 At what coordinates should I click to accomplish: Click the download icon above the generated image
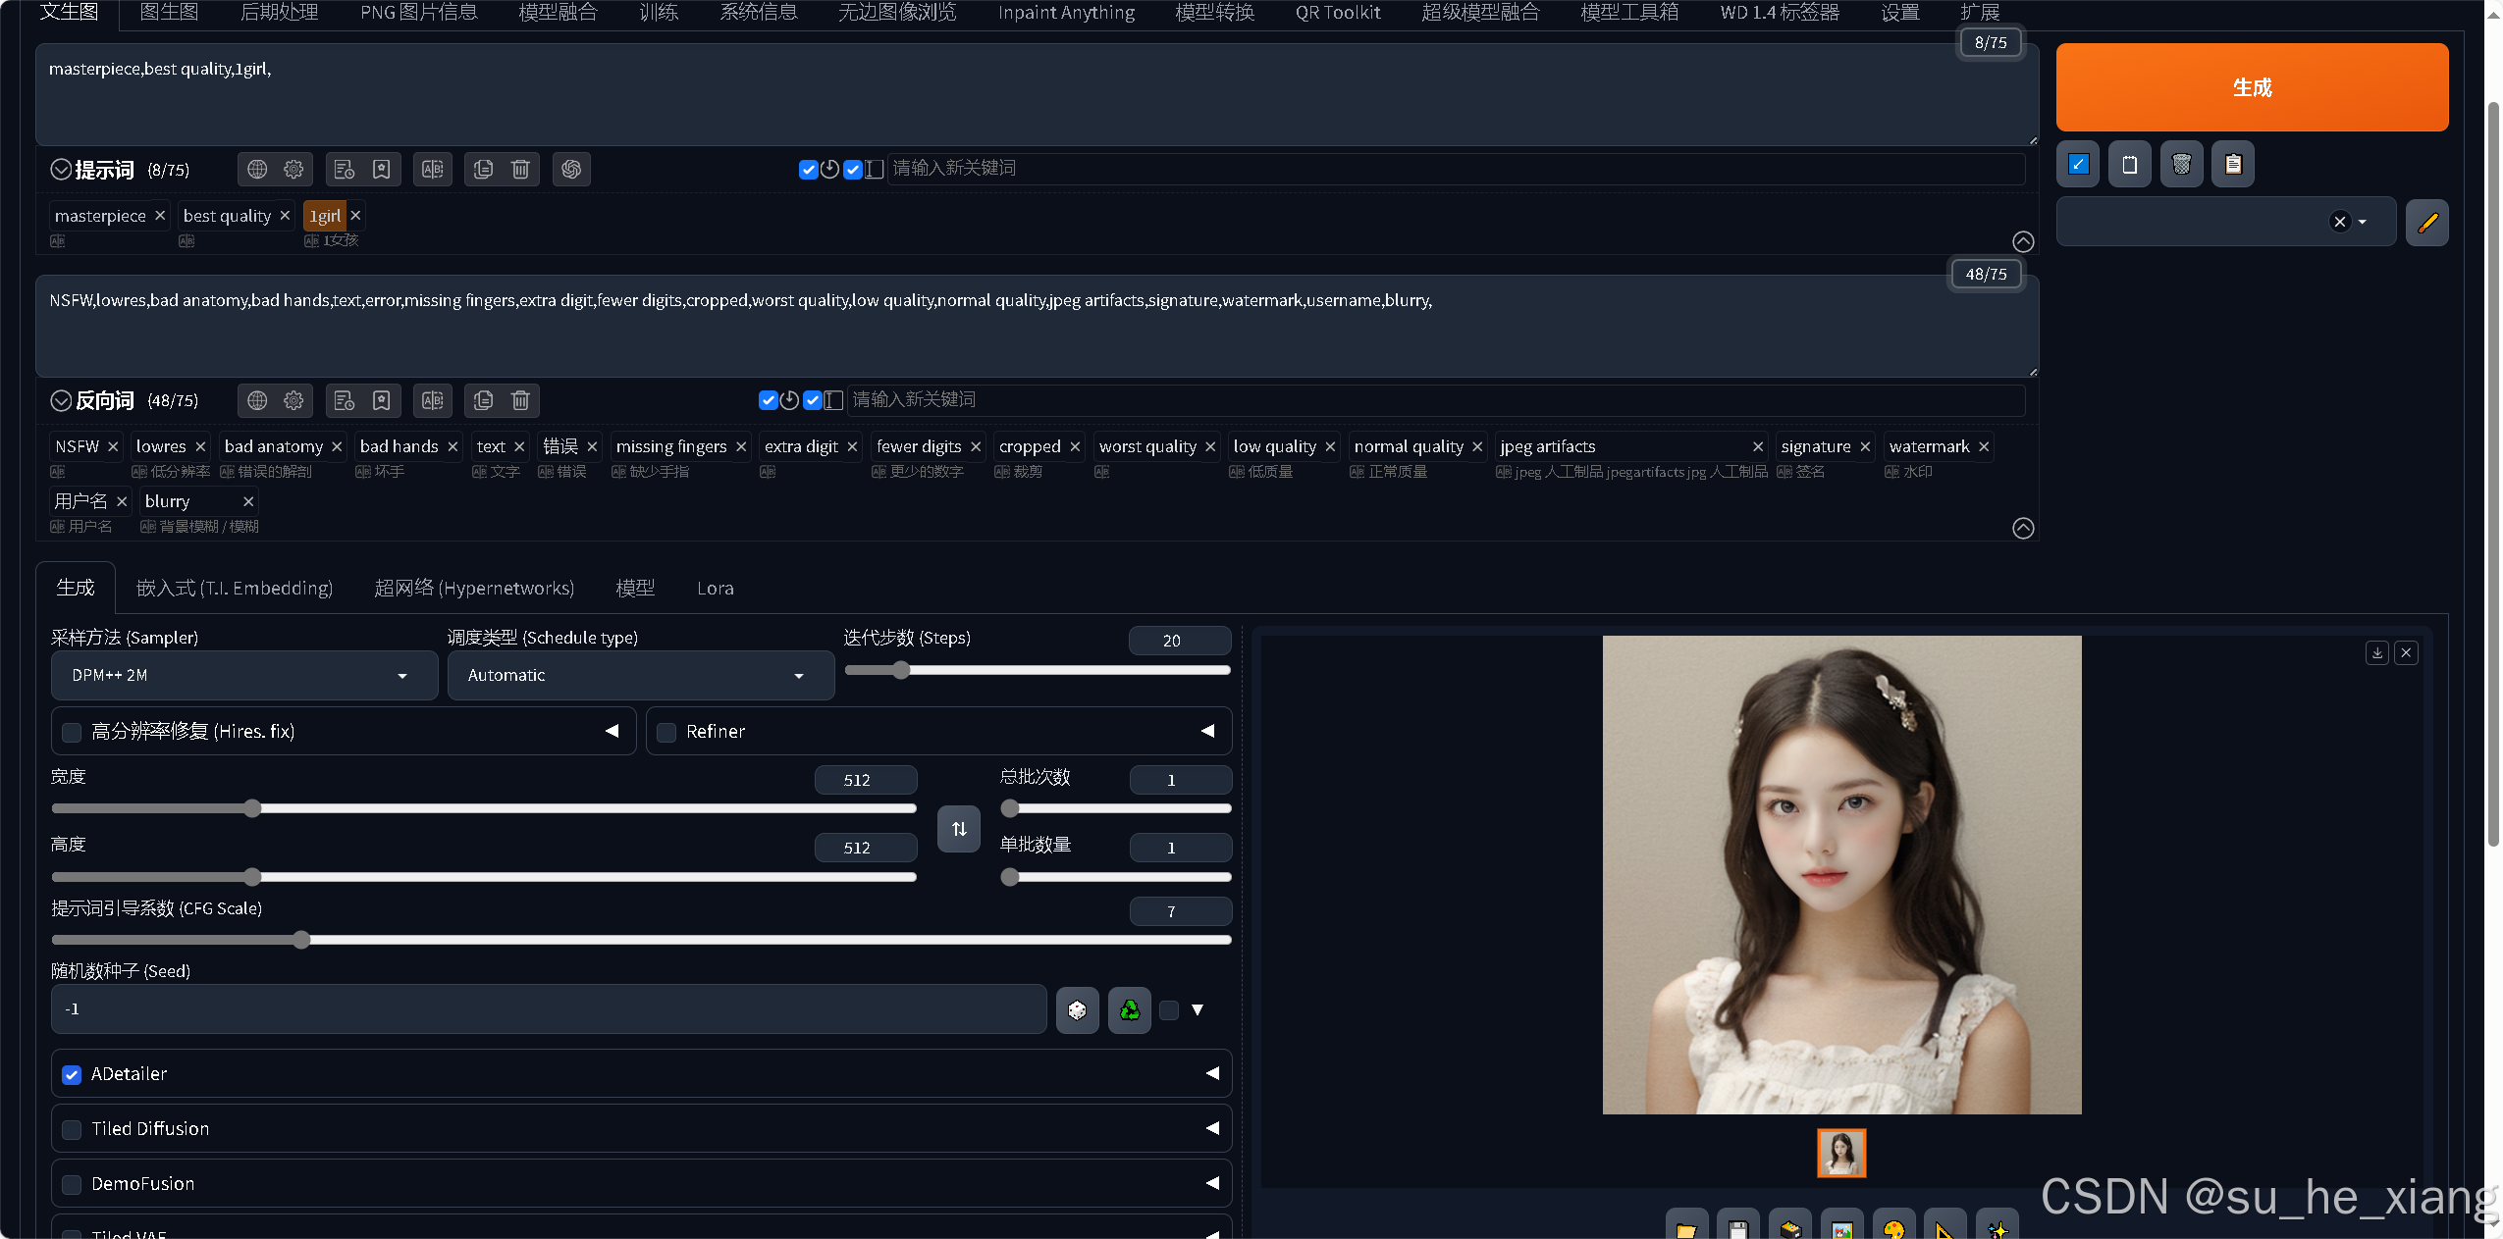pos(2376,653)
